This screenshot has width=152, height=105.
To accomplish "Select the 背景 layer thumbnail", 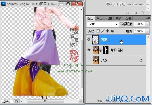I will coord(96,60).
